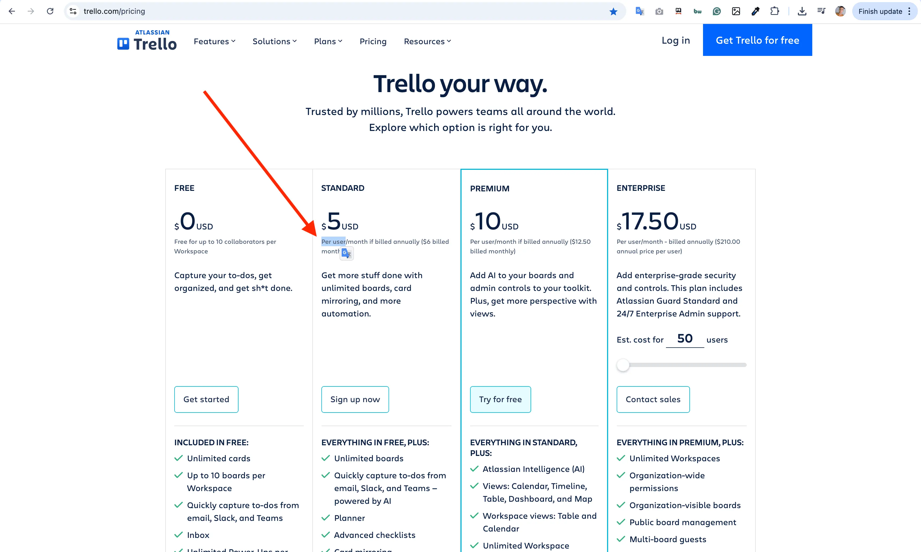Click the FREE plan heading

184,188
